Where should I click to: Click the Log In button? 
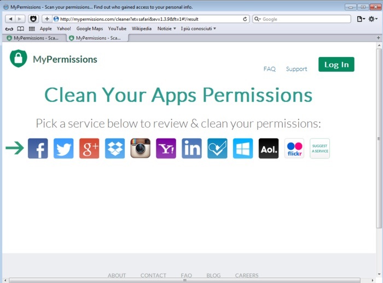tap(336, 64)
